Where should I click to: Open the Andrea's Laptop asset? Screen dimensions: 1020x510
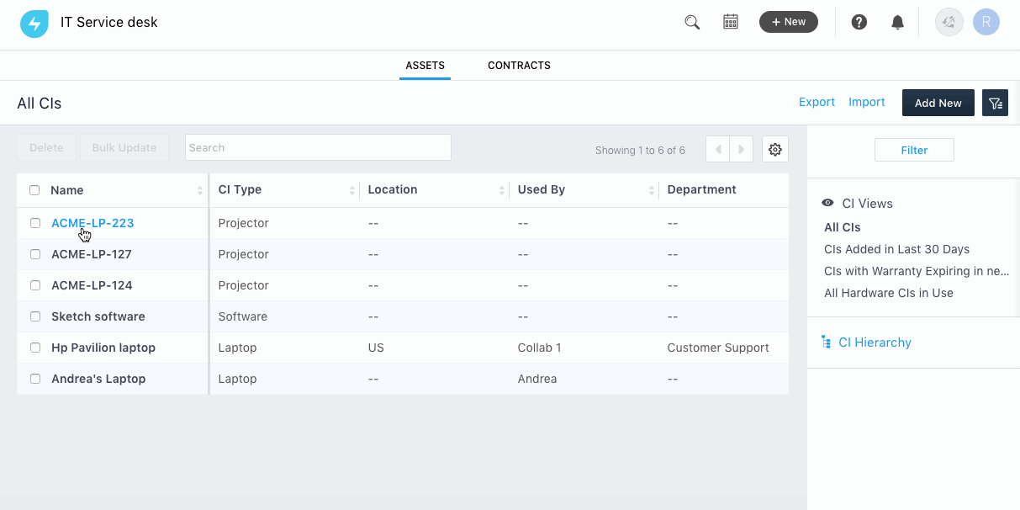pos(98,379)
